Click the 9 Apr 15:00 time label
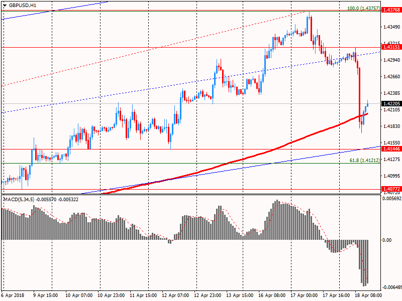Image resolution: width=402 pixels, height=301 pixels. [46, 295]
